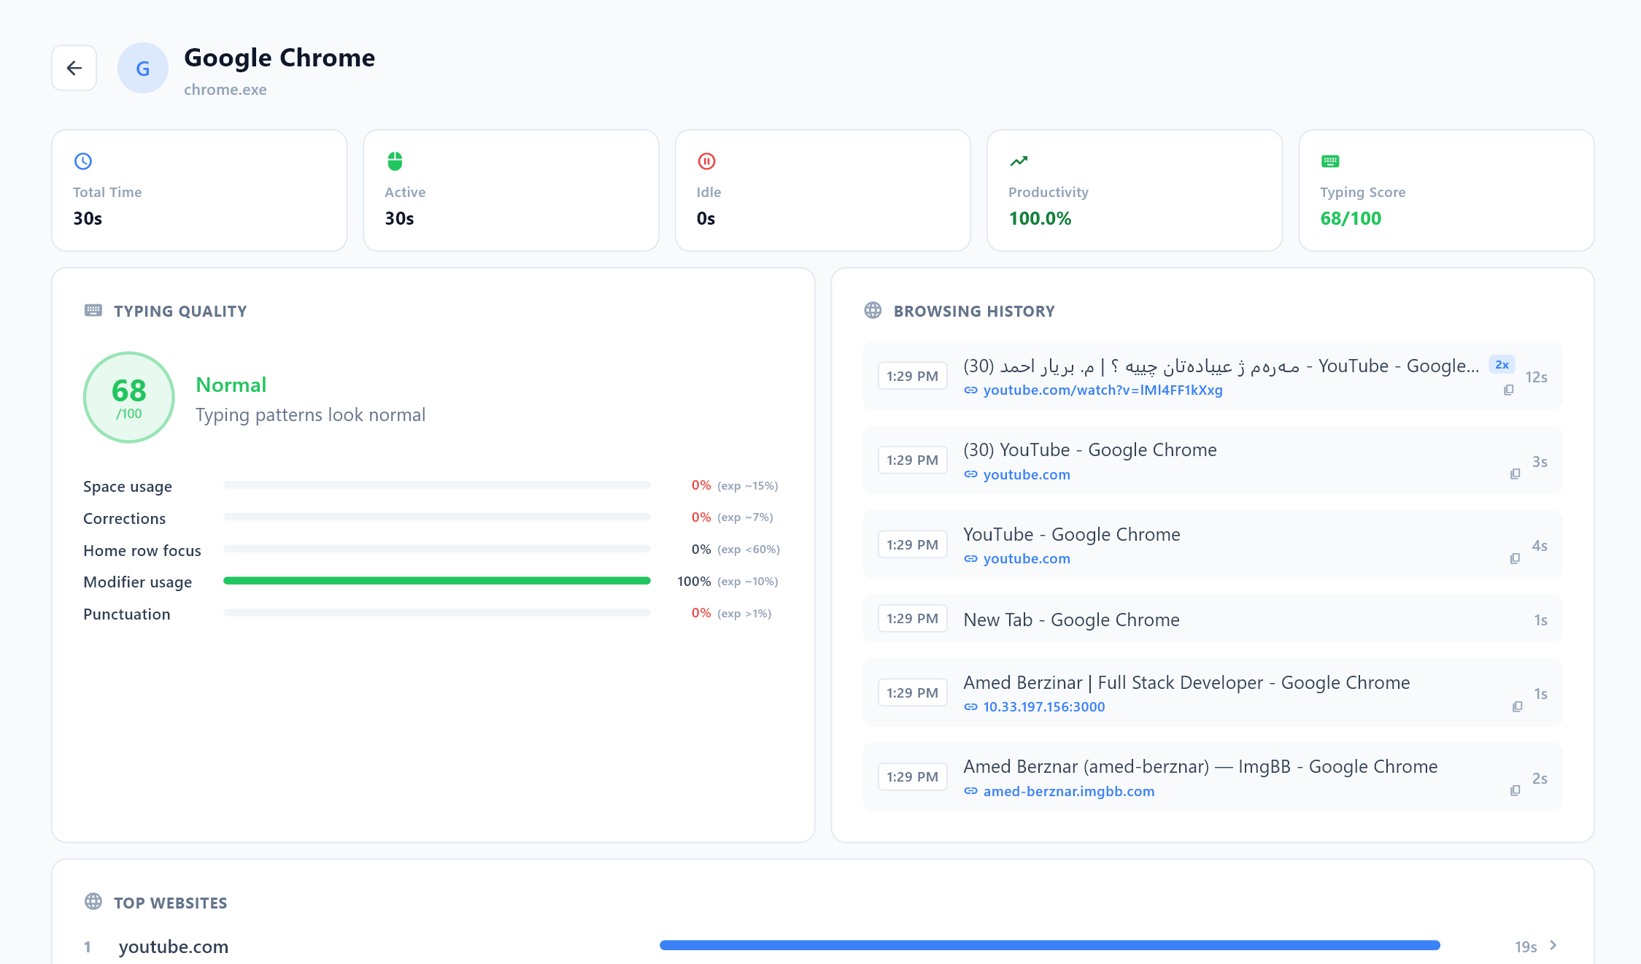Click the link icon beside 10.33.197.156:3000
This screenshot has width=1641, height=964.
pos(970,706)
